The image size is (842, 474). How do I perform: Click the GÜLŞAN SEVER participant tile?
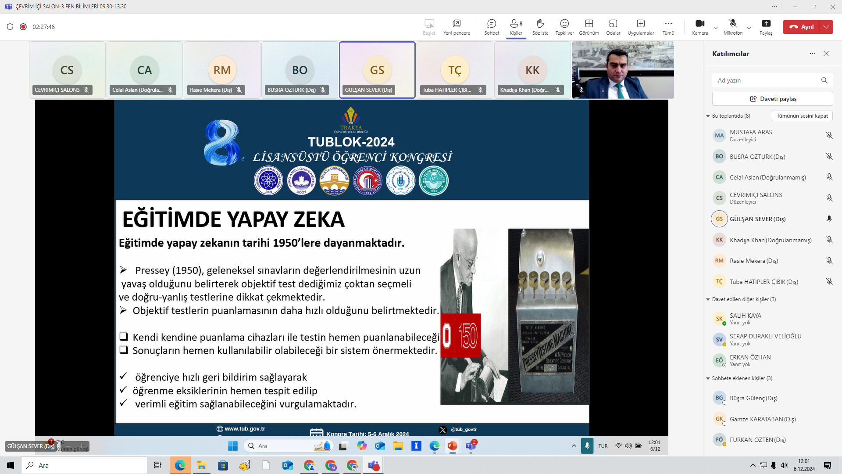[377, 70]
